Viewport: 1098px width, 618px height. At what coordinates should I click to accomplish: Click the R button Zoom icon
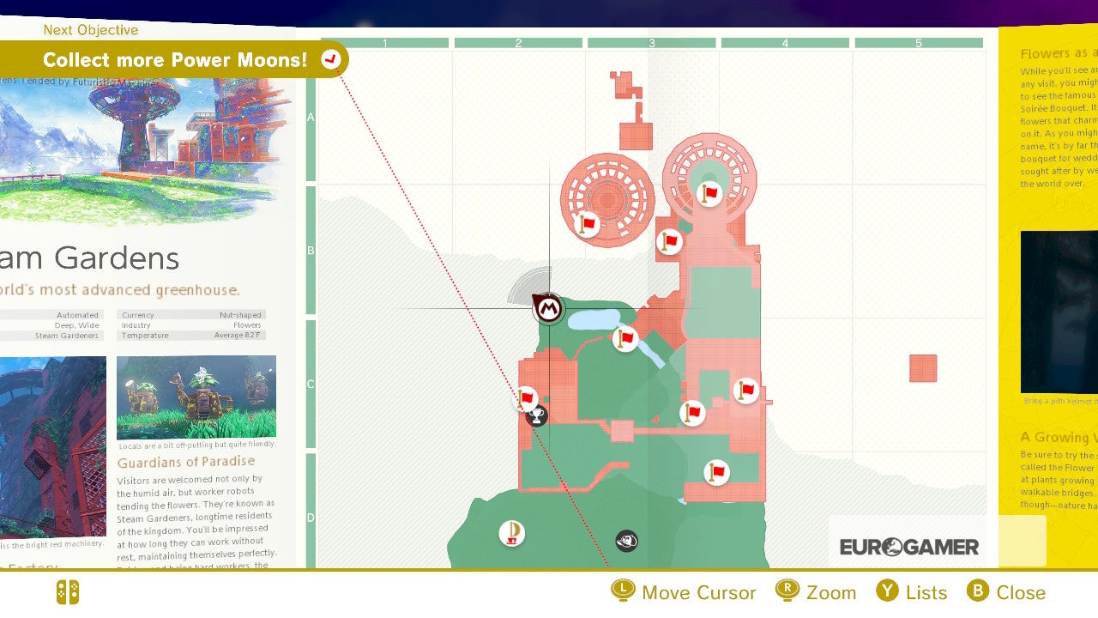787,591
